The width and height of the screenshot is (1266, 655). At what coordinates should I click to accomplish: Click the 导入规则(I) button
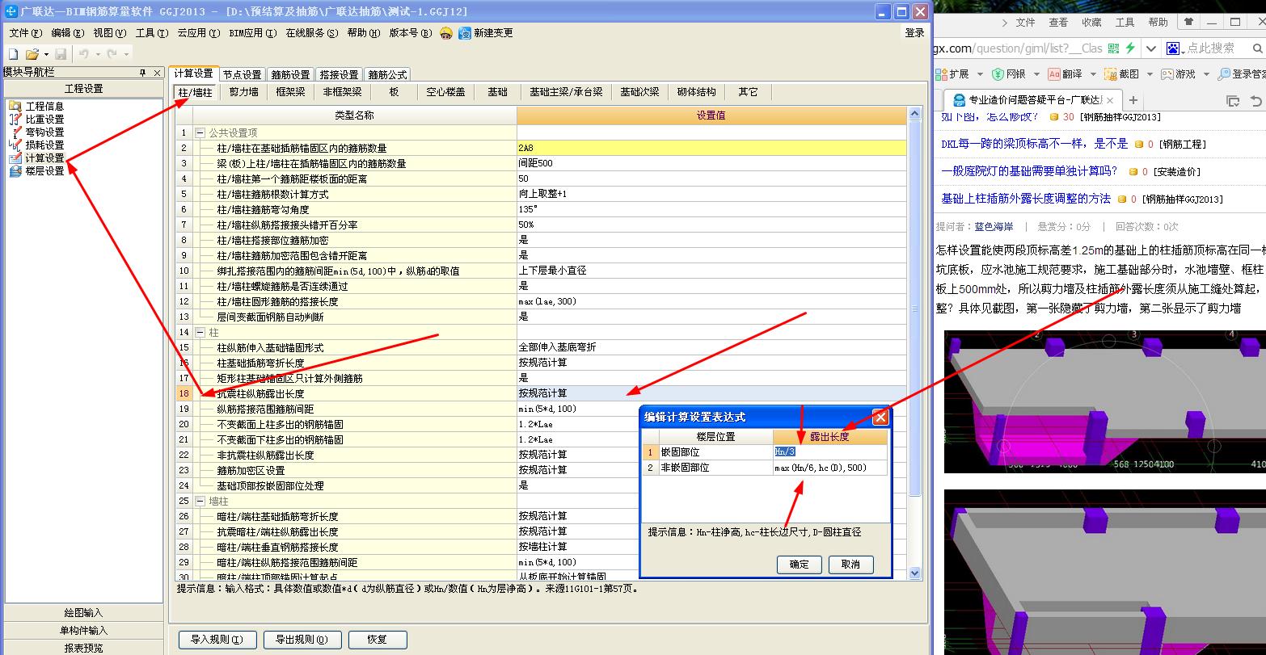point(217,640)
